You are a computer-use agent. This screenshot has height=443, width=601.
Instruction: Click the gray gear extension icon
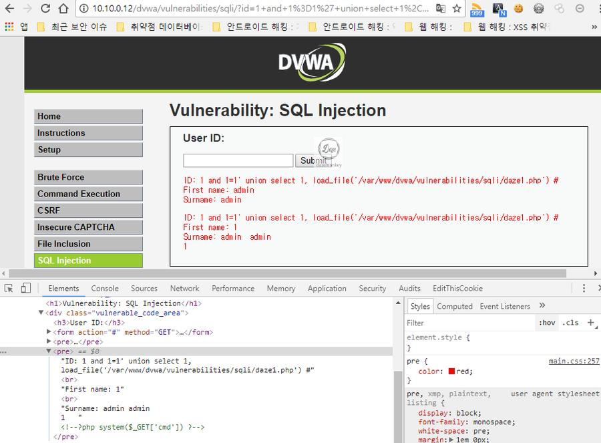(539, 8)
